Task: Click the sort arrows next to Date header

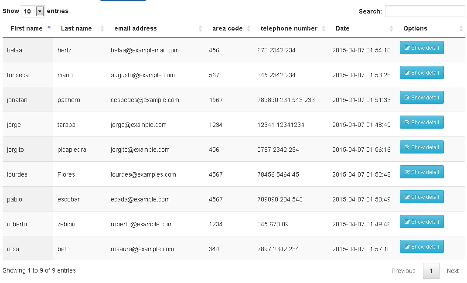Action: 391,28
